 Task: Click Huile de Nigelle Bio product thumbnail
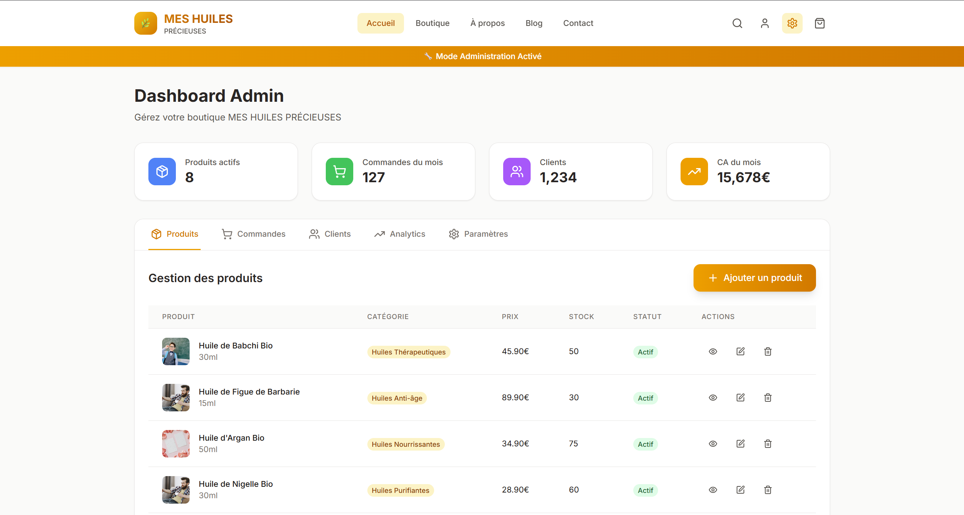point(176,490)
